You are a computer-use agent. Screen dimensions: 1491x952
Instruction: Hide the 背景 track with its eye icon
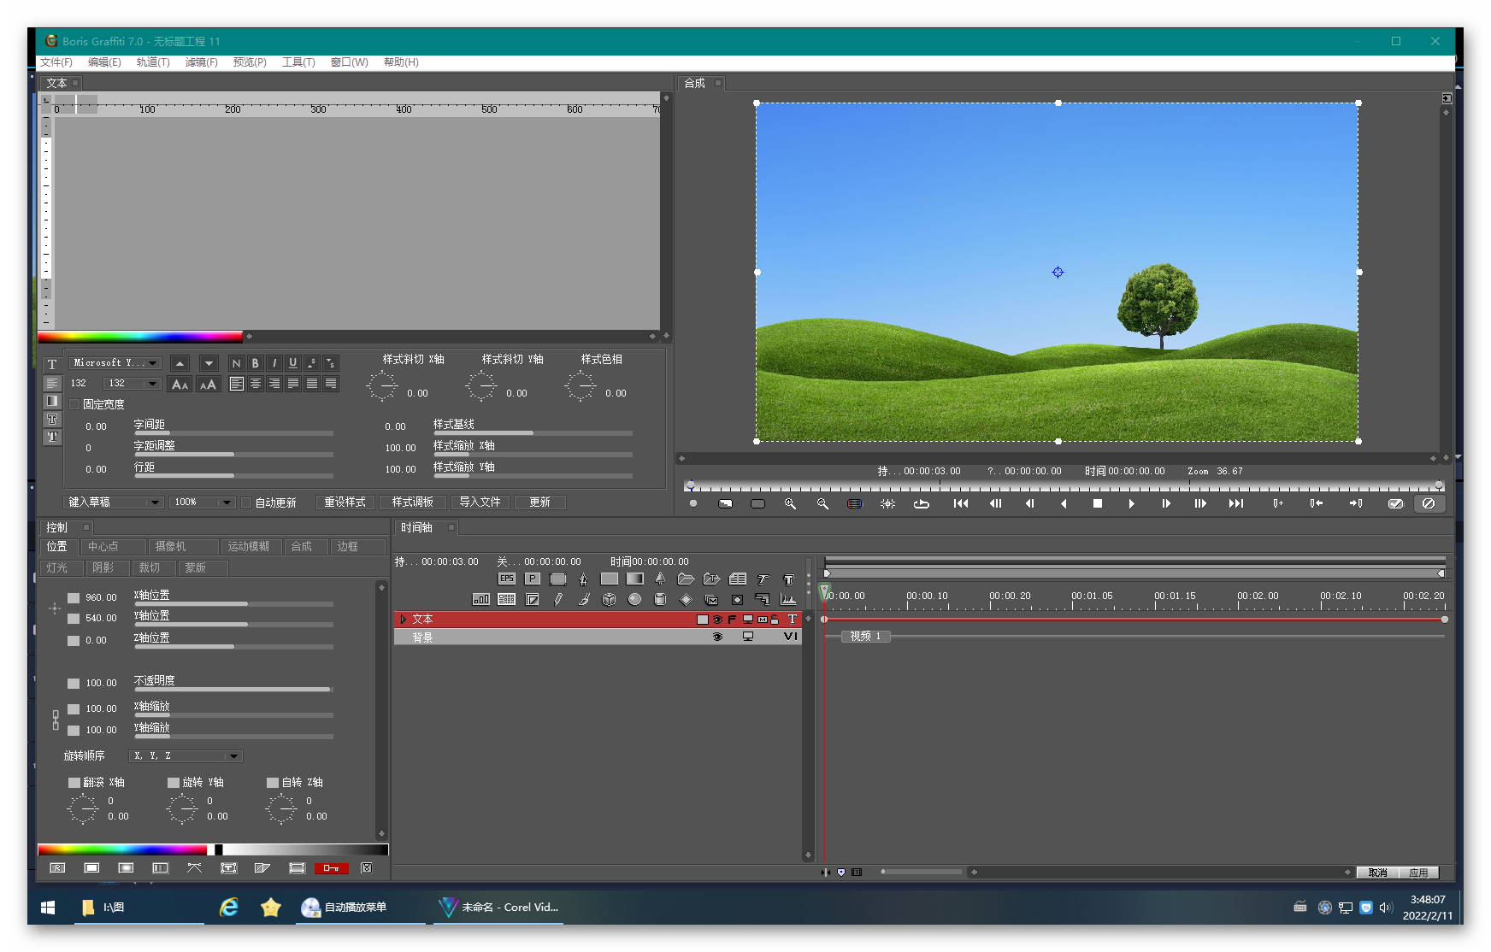click(717, 637)
